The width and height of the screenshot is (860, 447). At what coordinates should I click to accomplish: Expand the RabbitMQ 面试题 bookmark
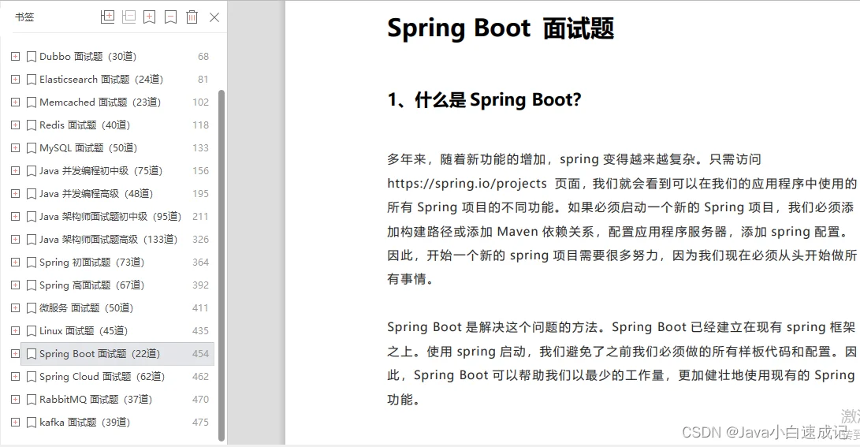point(15,399)
